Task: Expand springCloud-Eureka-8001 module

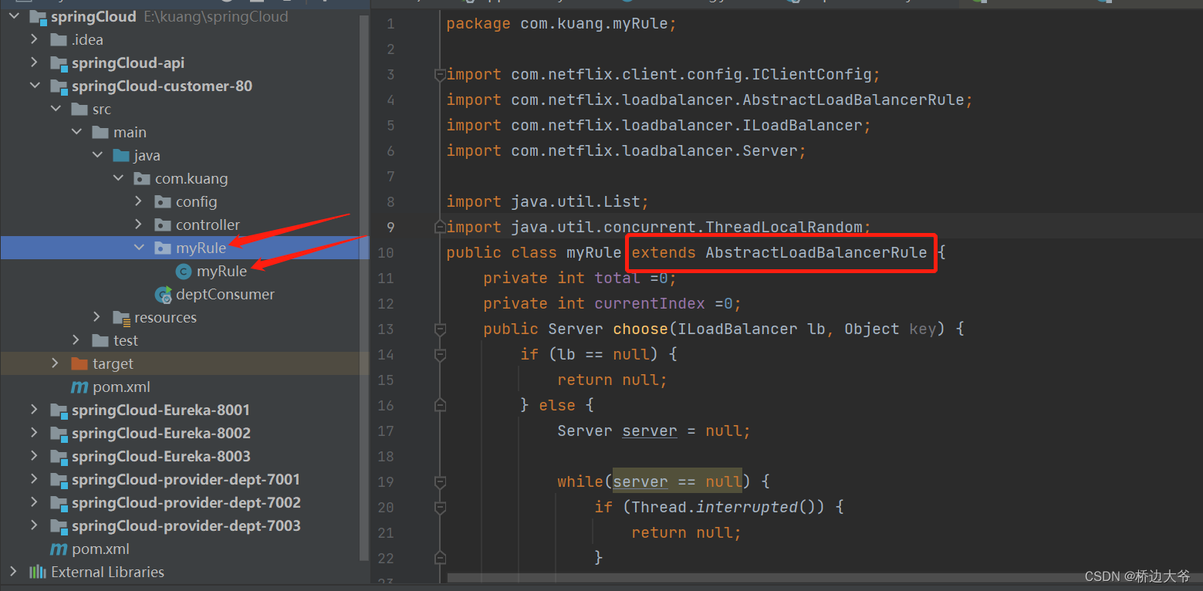Action: (x=34, y=410)
